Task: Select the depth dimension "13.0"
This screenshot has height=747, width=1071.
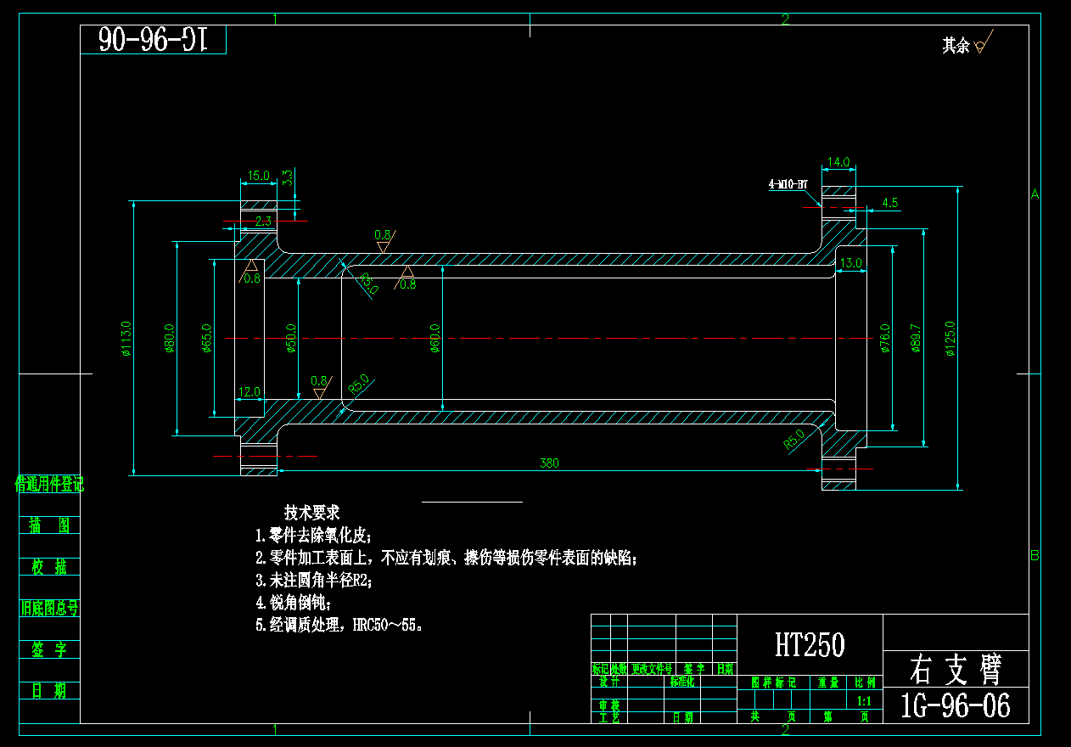Action: pos(850,263)
